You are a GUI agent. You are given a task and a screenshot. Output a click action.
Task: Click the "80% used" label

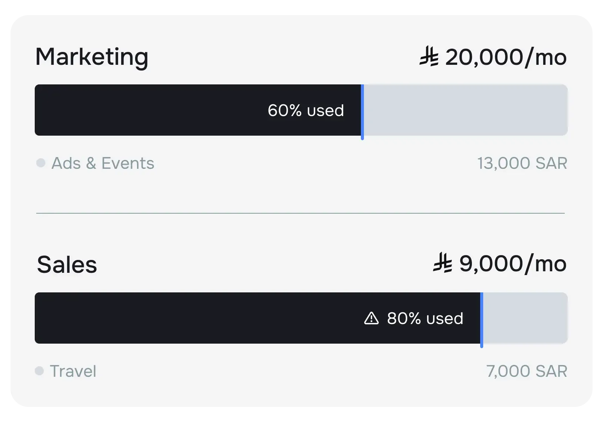[x=425, y=318]
